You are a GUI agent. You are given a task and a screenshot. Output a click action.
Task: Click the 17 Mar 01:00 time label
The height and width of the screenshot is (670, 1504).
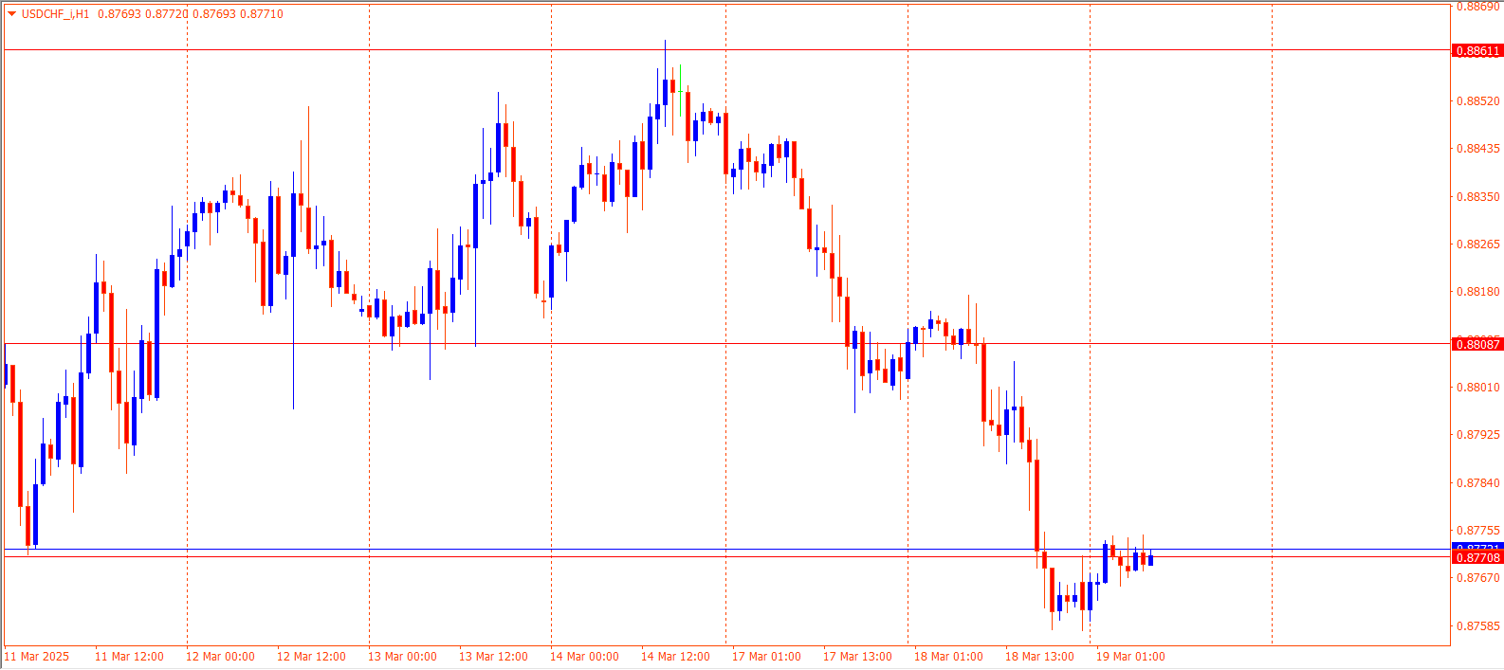pos(766,657)
